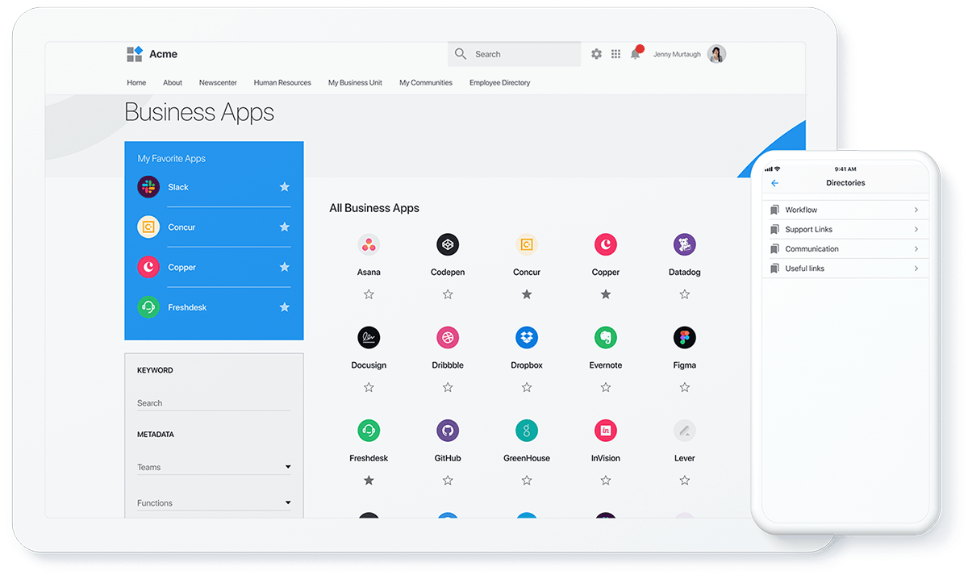
Task: Open the Freshdesk icon in All Business Apps
Action: tap(369, 431)
